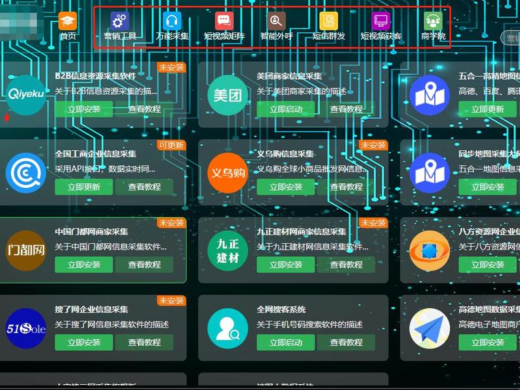The image size is (520, 390).
Task: Open 查看教程 for 搜了网企业信息采集
Action: 144,343
